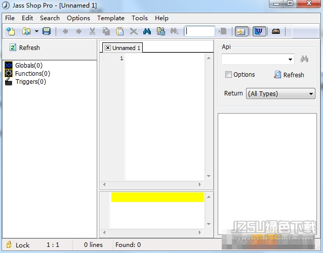Click the 'Found: 0' status bar entry
The height and width of the screenshot is (253, 323).
[x=128, y=245]
